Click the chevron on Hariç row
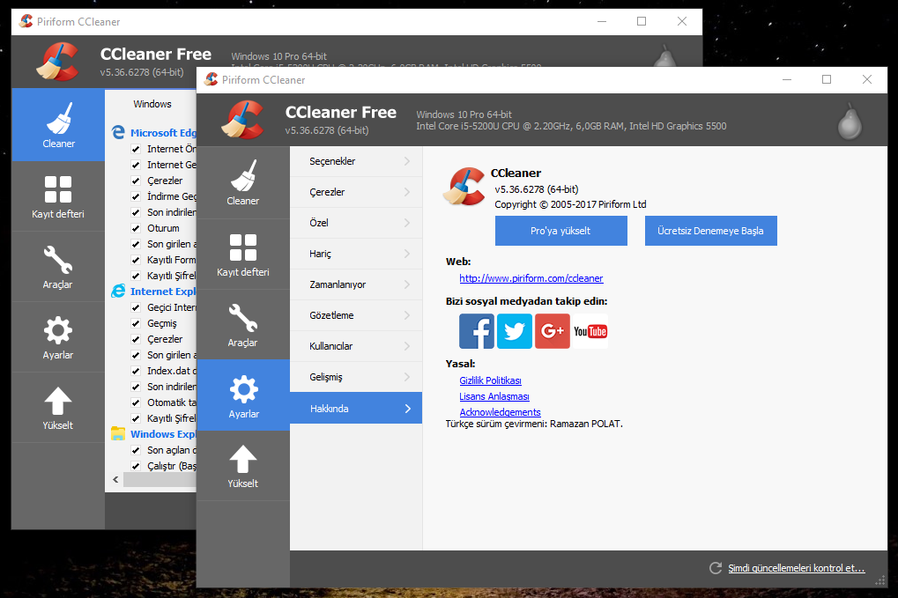This screenshot has height=598, width=898. (407, 254)
